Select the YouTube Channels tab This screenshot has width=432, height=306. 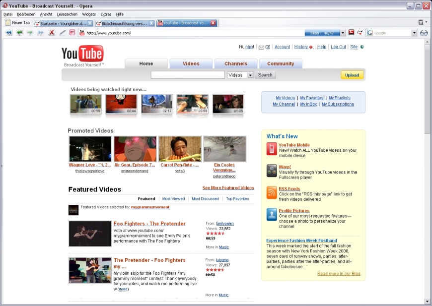coord(236,63)
